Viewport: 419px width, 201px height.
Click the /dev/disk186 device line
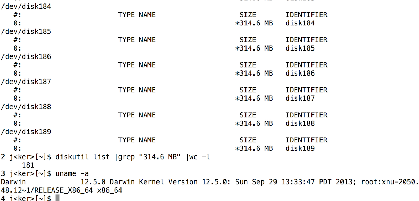[26, 57]
